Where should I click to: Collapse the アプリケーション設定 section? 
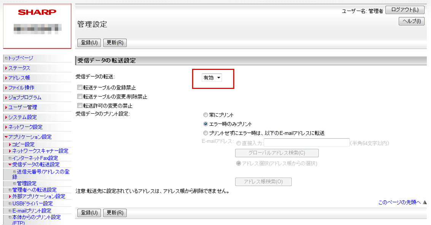click(x=6, y=137)
